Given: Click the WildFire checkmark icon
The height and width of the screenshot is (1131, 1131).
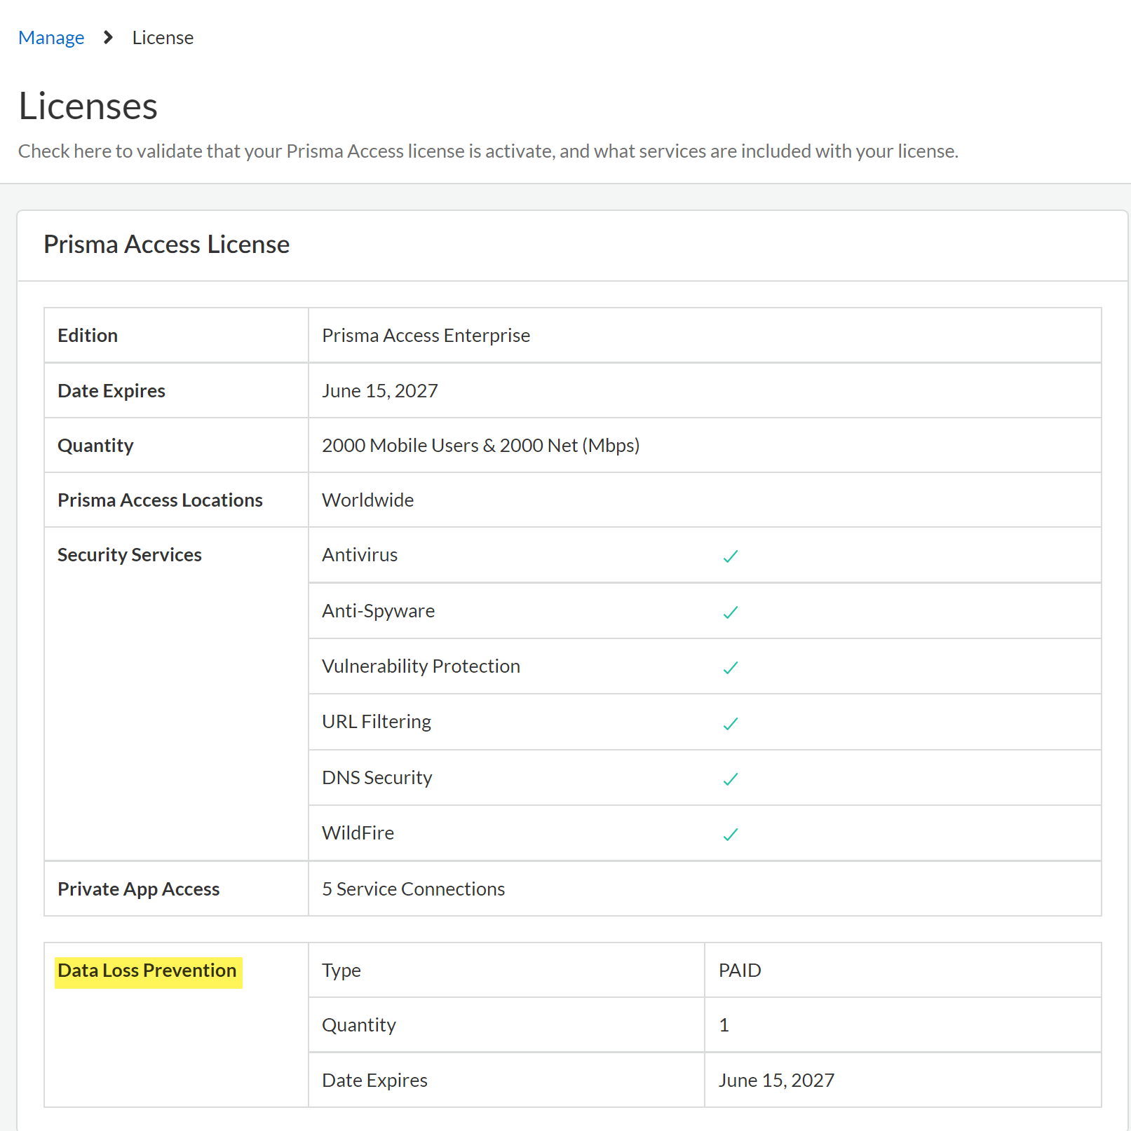Looking at the screenshot, I should coord(730,835).
